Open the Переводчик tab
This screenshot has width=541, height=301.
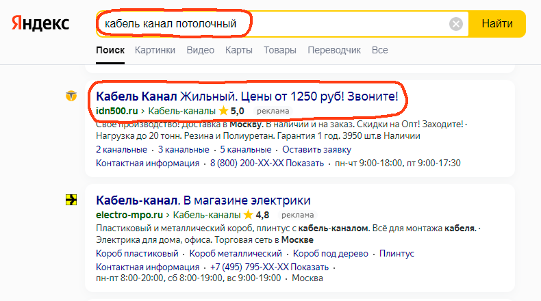(x=334, y=51)
